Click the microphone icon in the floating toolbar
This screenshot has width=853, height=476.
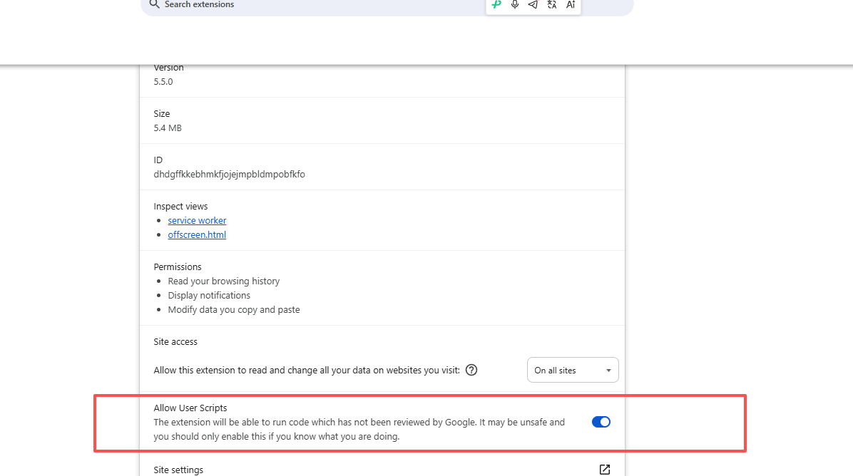[x=515, y=4]
